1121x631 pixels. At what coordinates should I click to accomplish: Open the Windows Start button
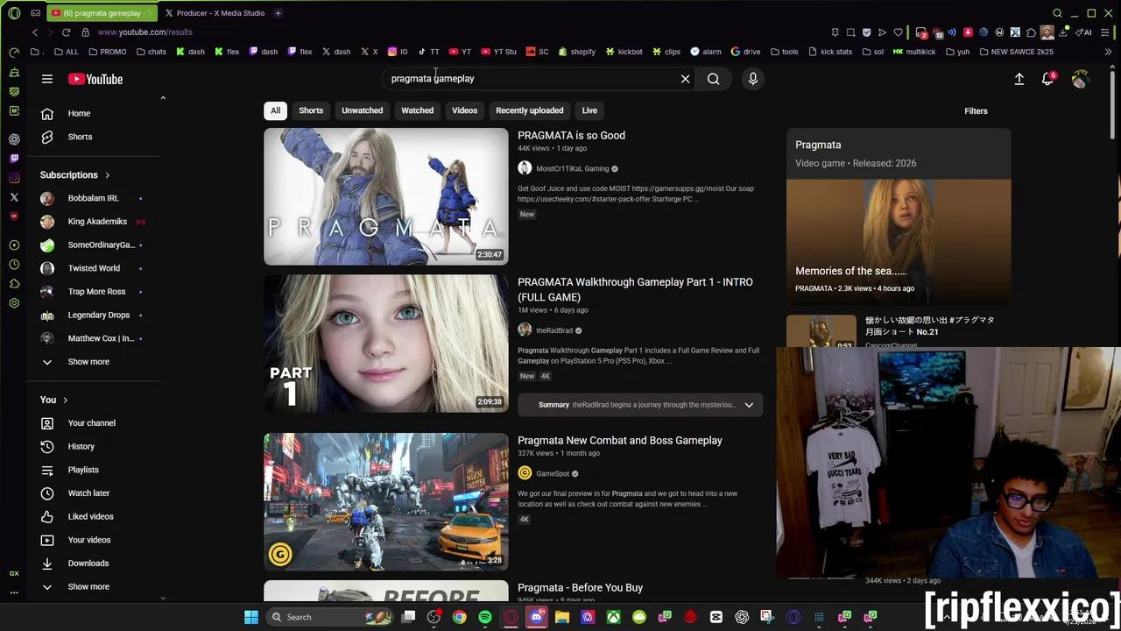point(251,617)
